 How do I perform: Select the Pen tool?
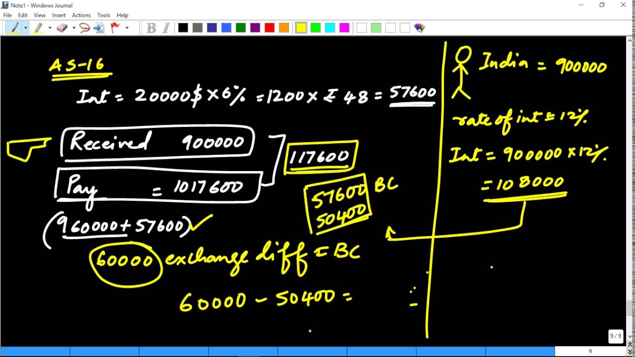coord(14,28)
